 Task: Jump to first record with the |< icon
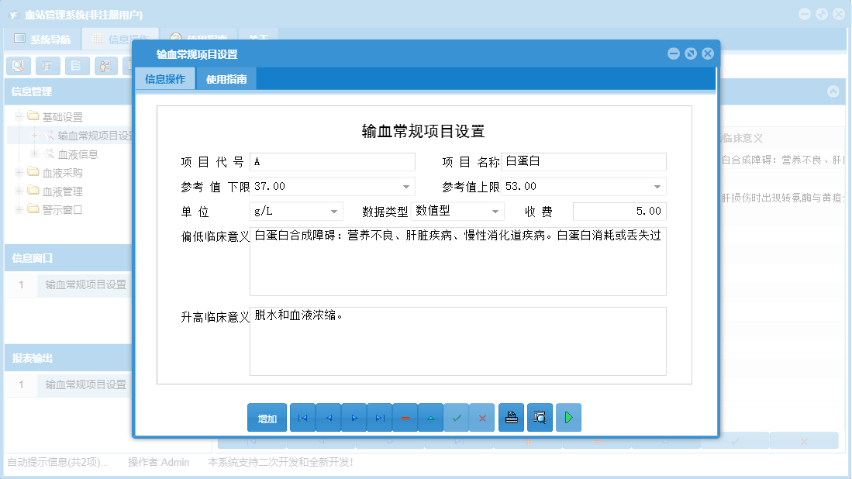(302, 417)
